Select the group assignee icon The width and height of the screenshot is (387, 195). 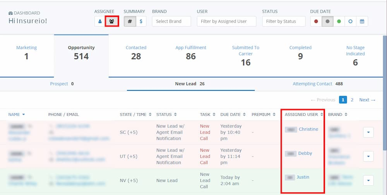112,21
